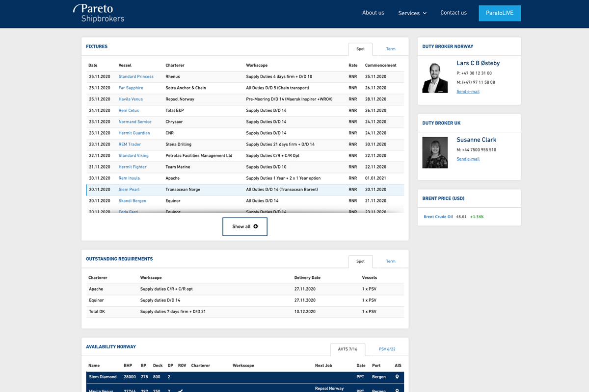589x392 pixels.
Task: Open ParetoLIVE
Action: tap(500, 13)
